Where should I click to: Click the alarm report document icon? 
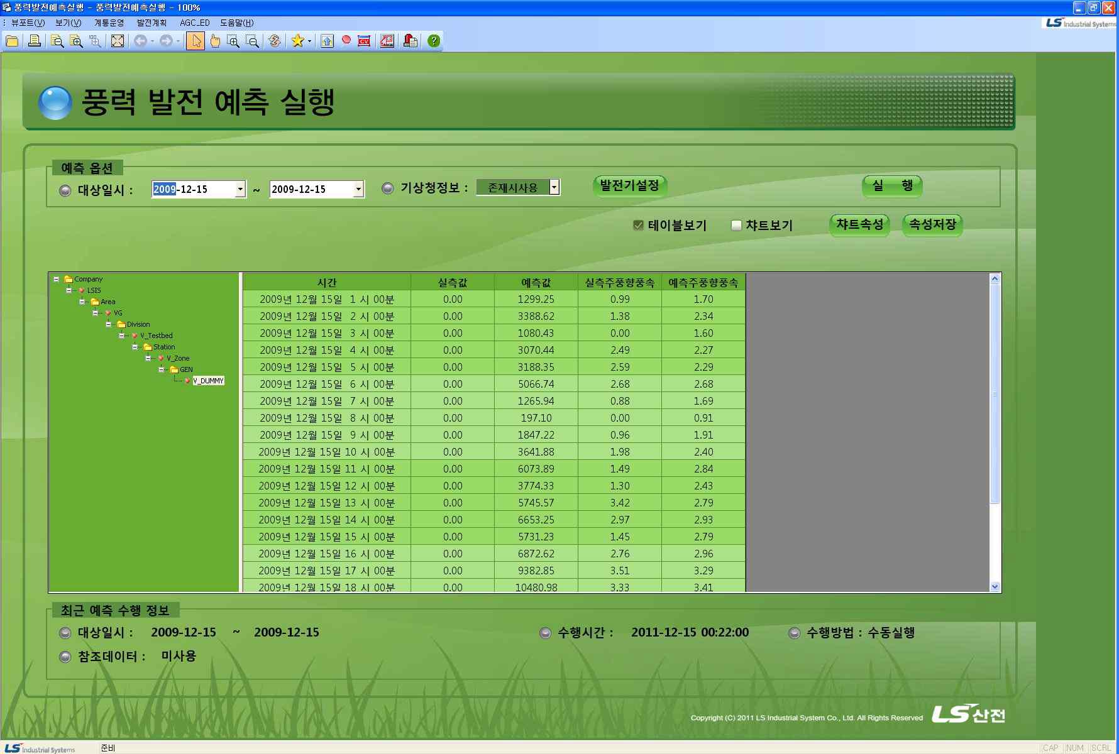[411, 41]
